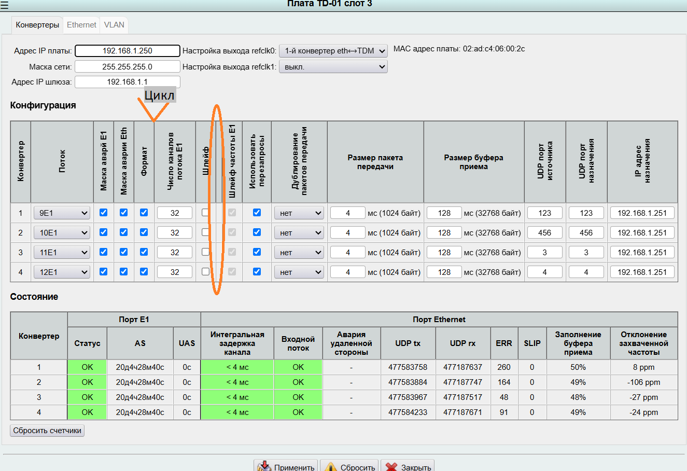Click the Адрес IP шлюза input field
Viewport: 687px width, 471px height.
click(128, 82)
